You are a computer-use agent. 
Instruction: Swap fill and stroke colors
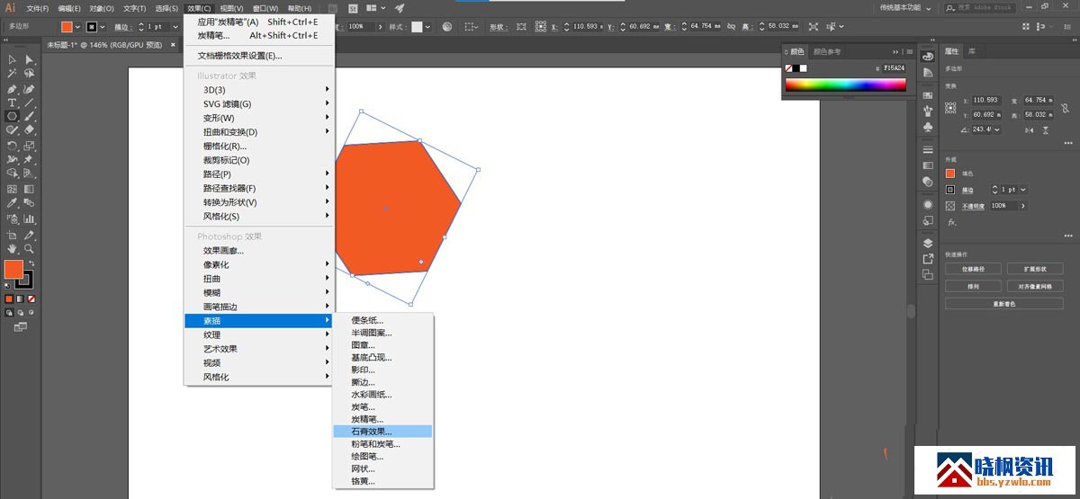(31, 263)
